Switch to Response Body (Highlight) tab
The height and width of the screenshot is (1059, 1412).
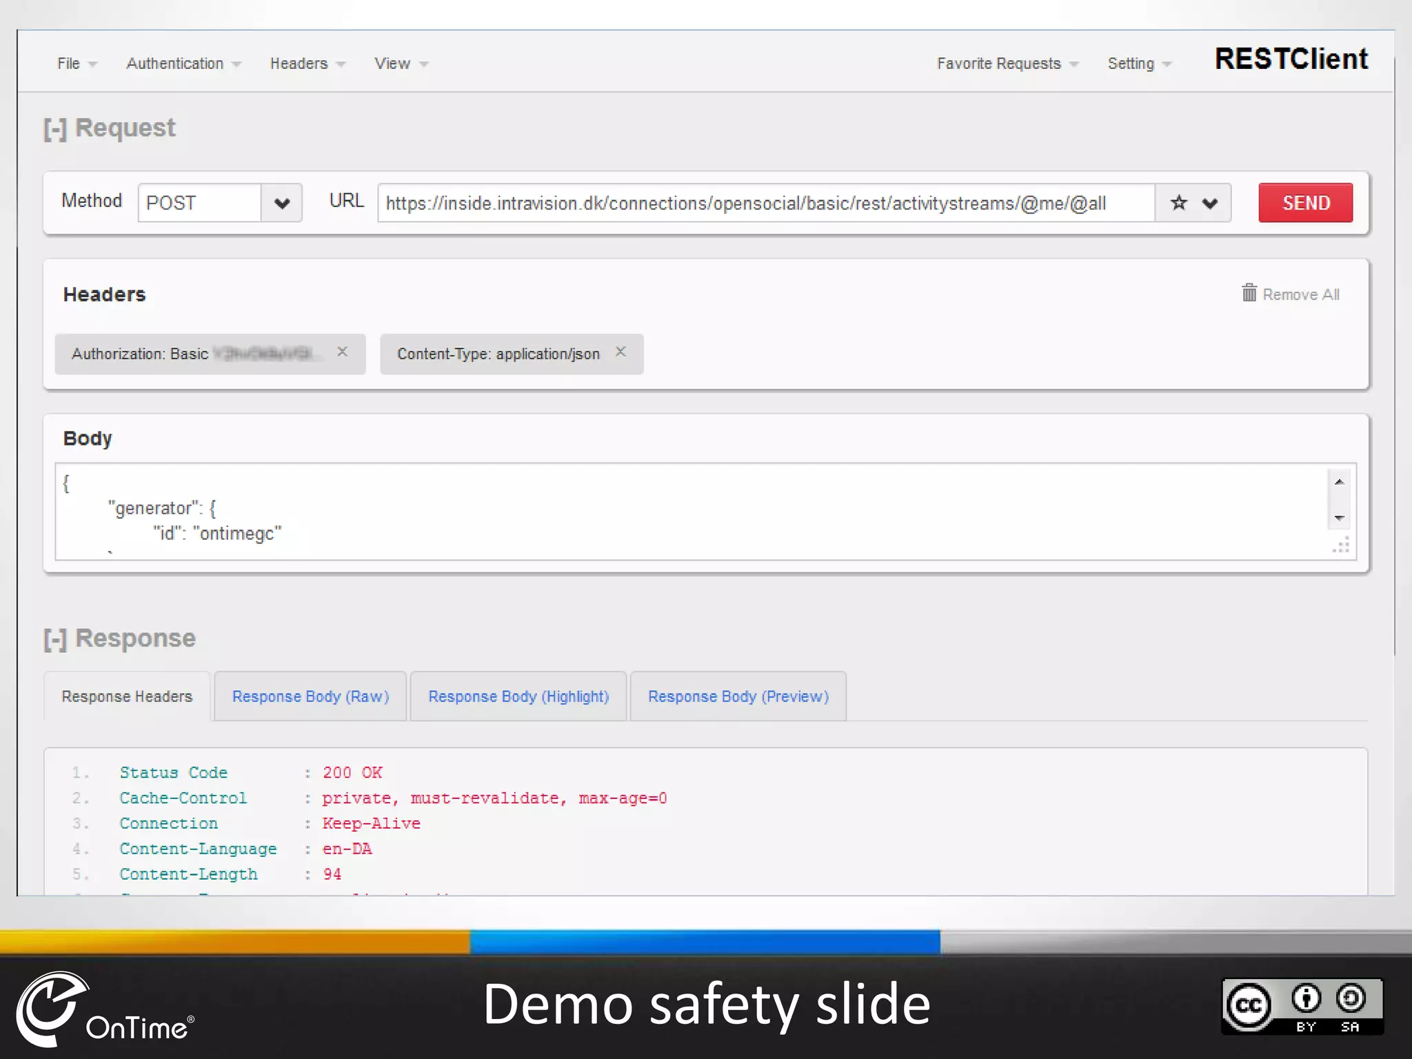pyautogui.click(x=518, y=696)
